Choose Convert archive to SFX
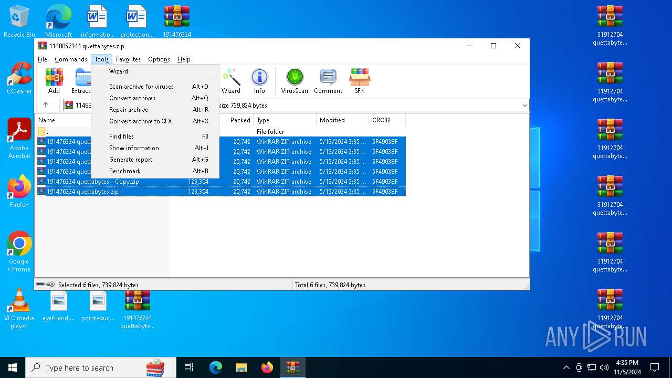Image resolution: width=672 pixels, height=378 pixels. 155,121
